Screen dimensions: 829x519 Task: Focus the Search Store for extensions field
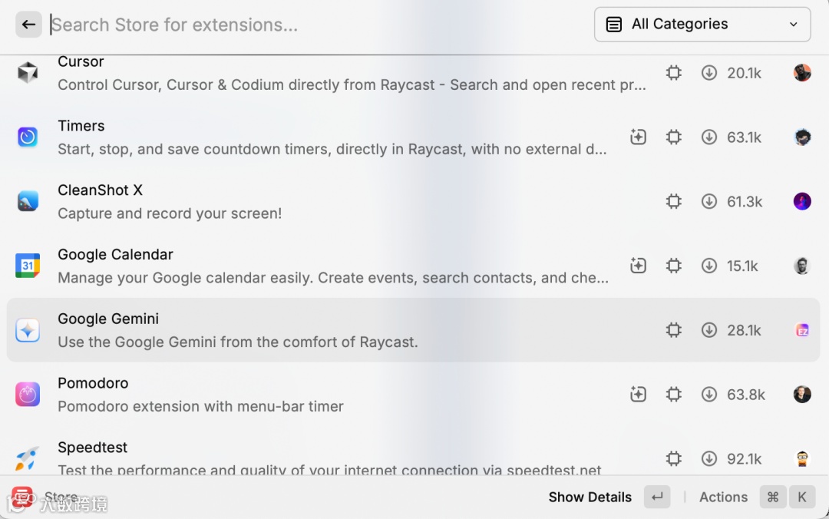[x=307, y=25]
